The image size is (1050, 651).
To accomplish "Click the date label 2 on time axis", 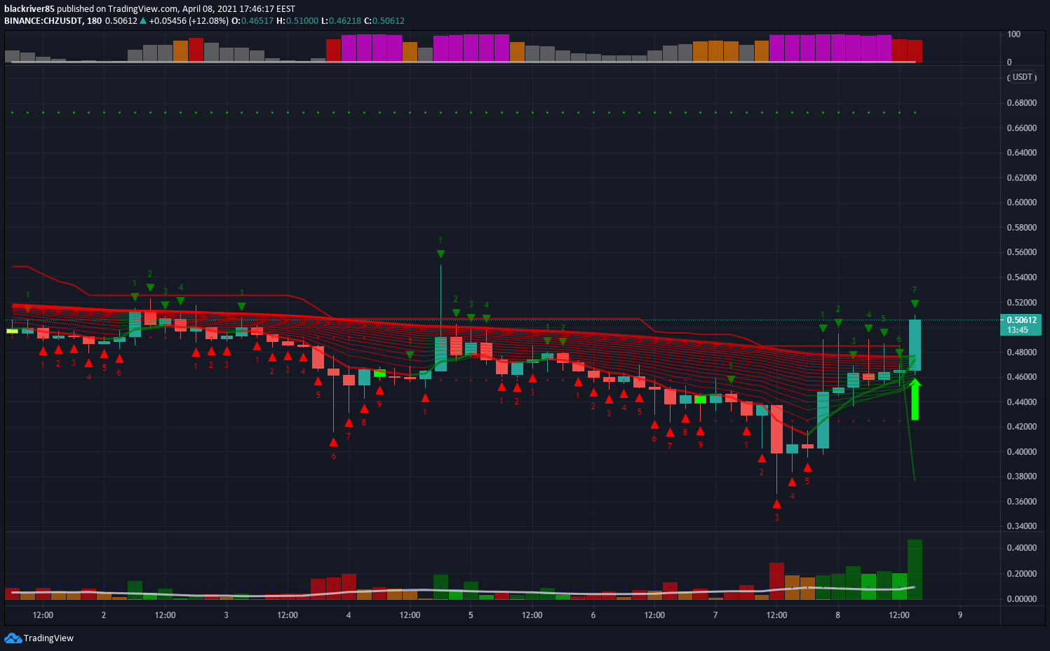I will 104,615.
